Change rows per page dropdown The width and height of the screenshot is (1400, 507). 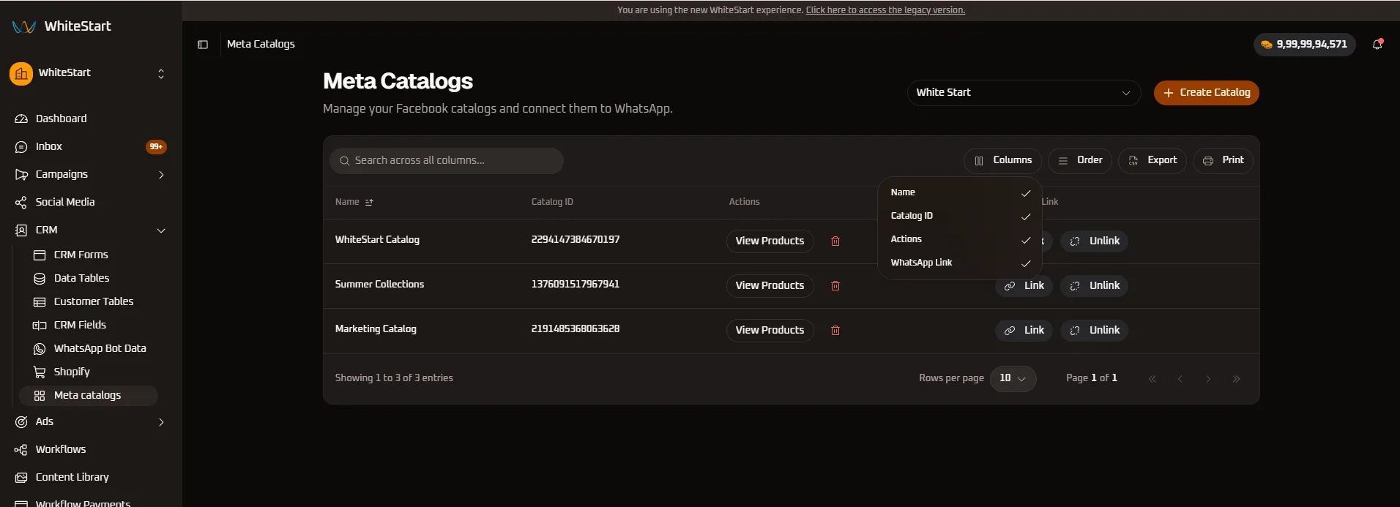pyautogui.click(x=1013, y=378)
